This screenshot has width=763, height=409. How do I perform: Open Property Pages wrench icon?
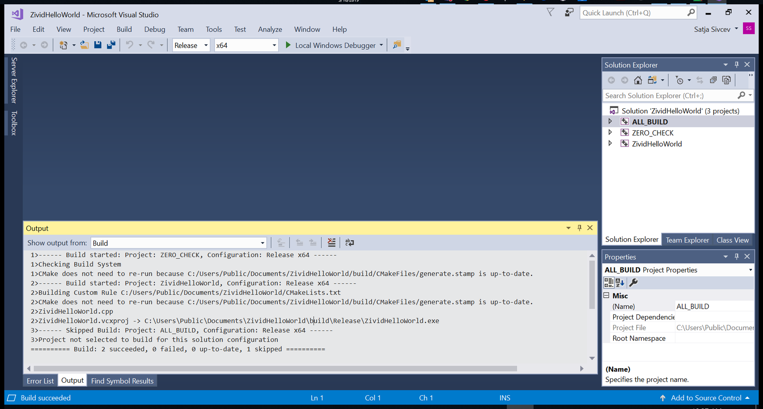pos(633,282)
